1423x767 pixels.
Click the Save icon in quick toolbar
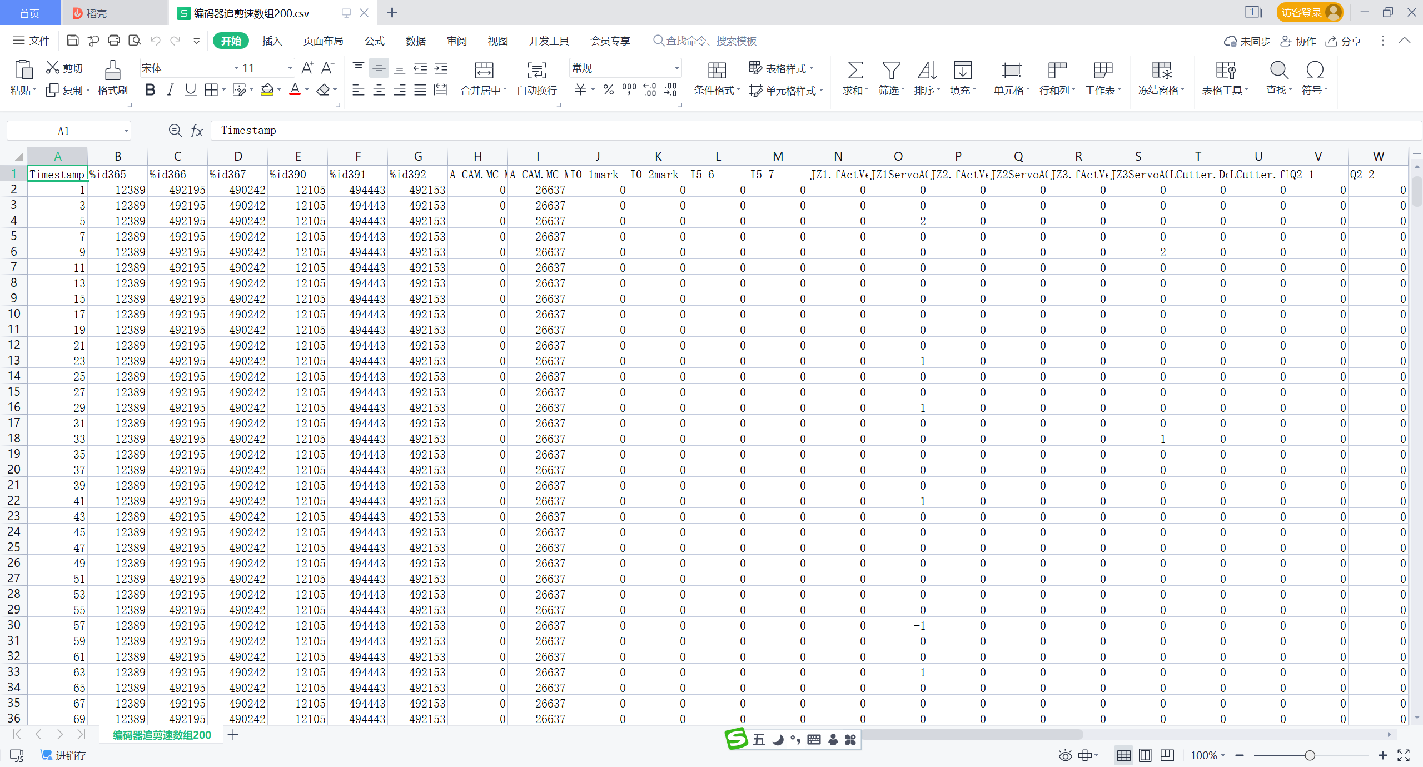(72, 41)
